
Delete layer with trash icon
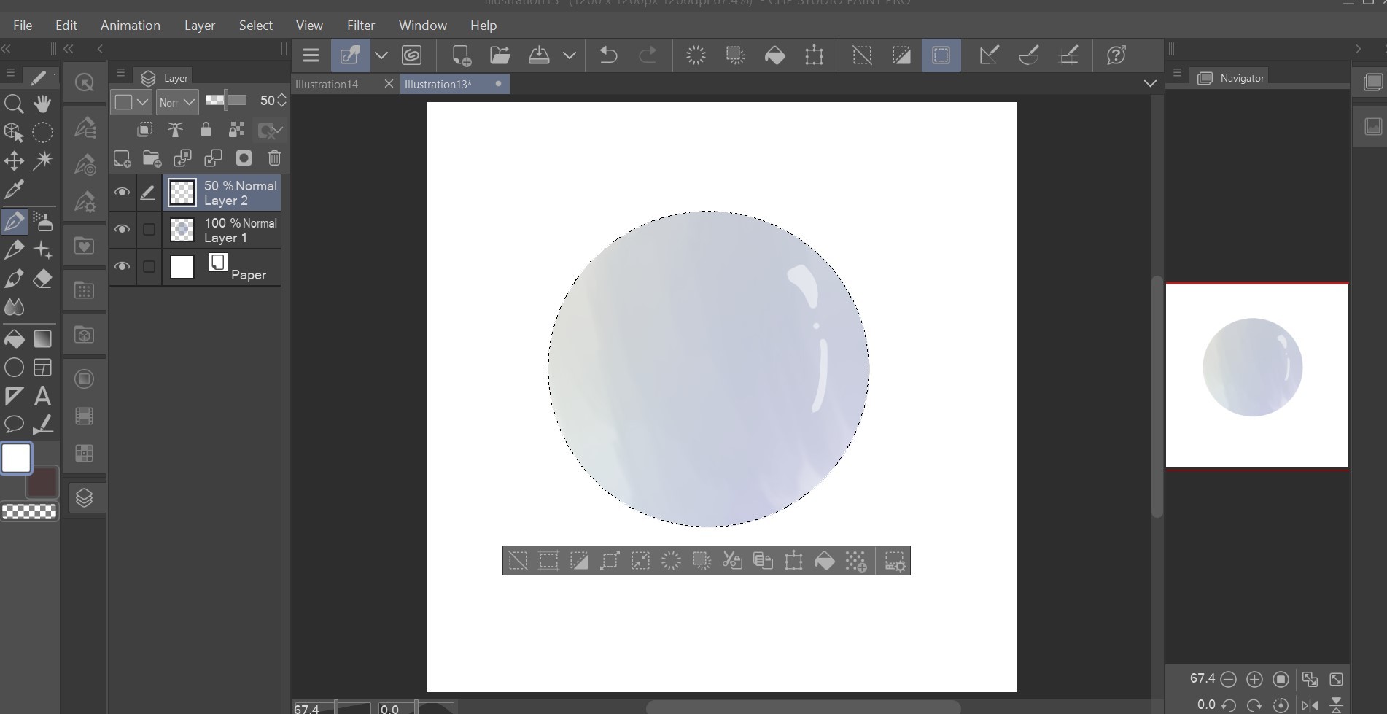click(274, 158)
